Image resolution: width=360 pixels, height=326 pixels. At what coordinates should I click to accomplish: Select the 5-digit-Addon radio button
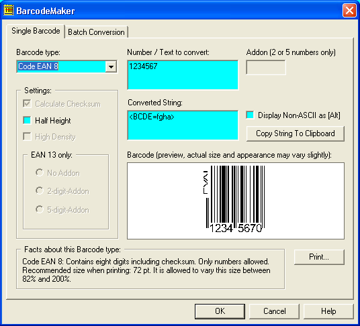[x=40, y=209]
